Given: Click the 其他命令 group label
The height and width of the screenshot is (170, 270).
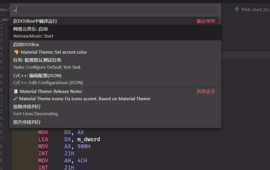Looking at the screenshot, I should (x=206, y=91).
